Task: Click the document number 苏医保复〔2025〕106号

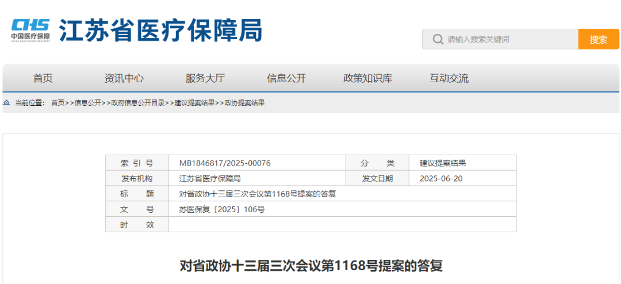Action: click(221, 209)
